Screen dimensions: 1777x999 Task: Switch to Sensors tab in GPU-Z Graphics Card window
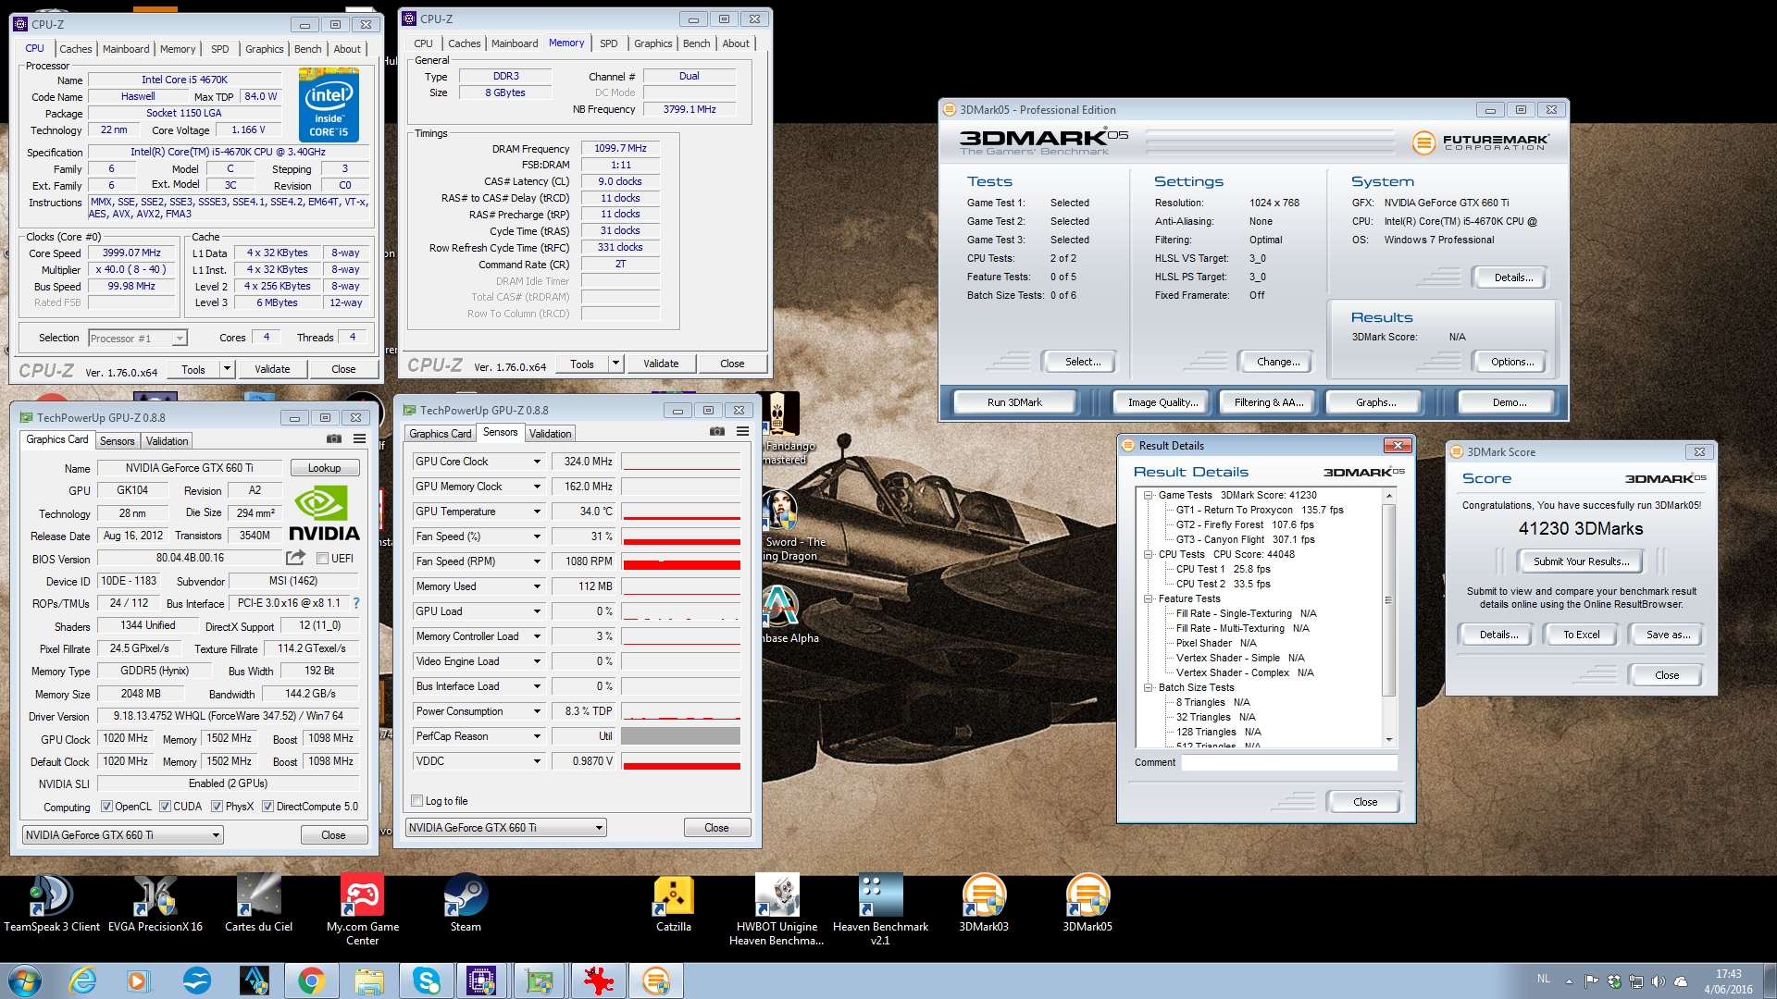click(x=118, y=441)
